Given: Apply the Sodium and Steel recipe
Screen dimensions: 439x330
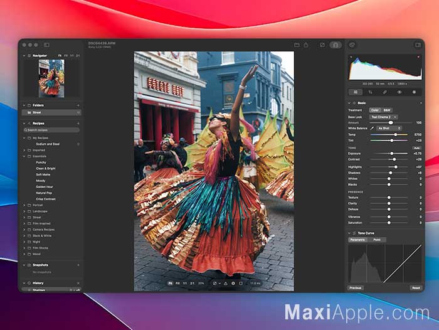Looking at the screenshot, I should (48, 144).
